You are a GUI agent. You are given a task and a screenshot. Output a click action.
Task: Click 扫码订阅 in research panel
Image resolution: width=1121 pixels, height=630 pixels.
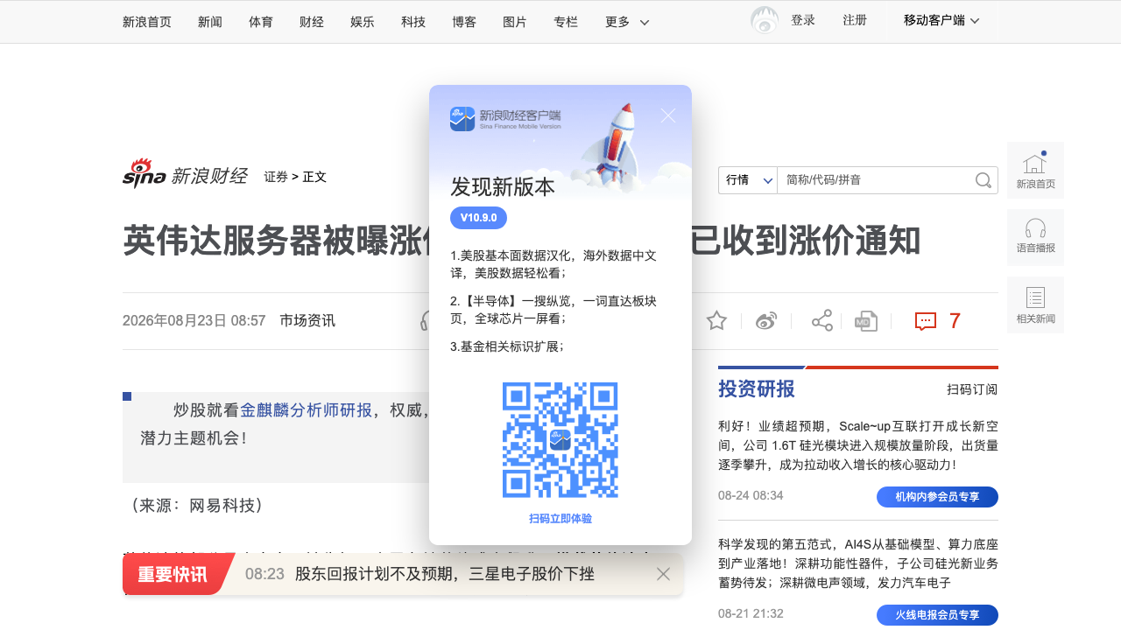tap(972, 389)
